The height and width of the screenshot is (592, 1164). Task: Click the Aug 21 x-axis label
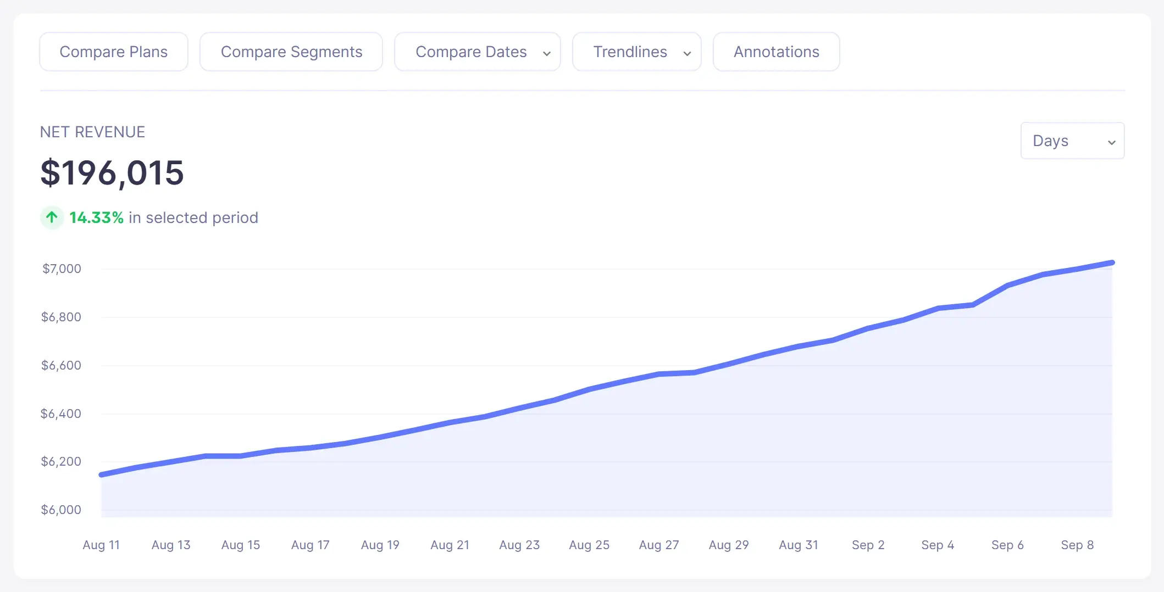(450, 545)
